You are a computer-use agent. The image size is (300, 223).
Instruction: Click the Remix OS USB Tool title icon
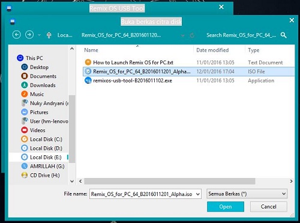[x=9, y=8]
